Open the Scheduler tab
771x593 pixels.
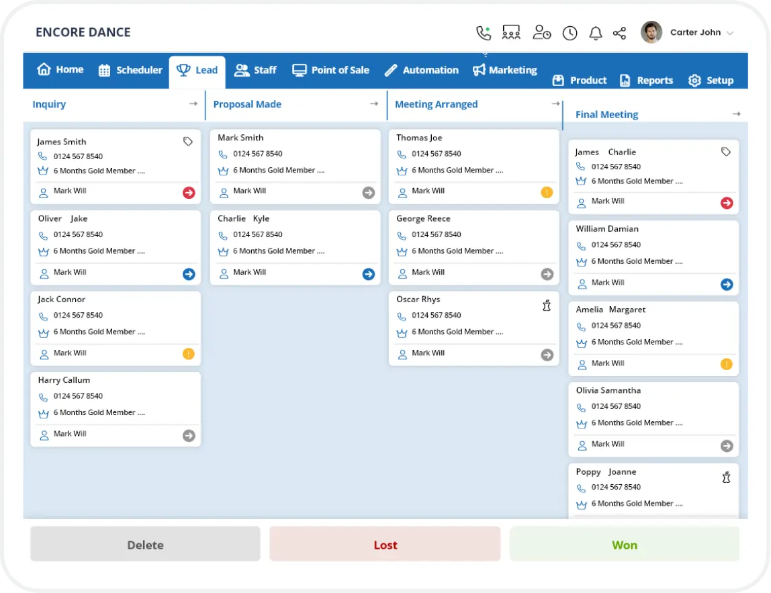pyautogui.click(x=130, y=71)
